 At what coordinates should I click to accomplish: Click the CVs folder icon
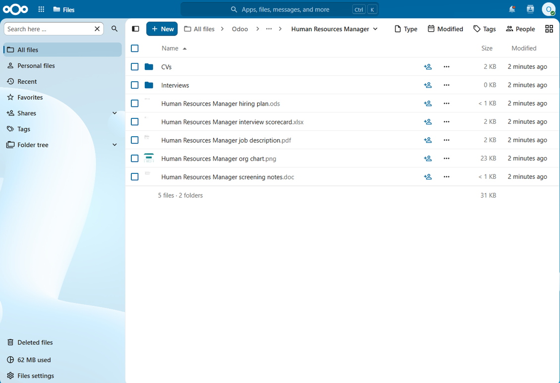pyautogui.click(x=149, y=67)
